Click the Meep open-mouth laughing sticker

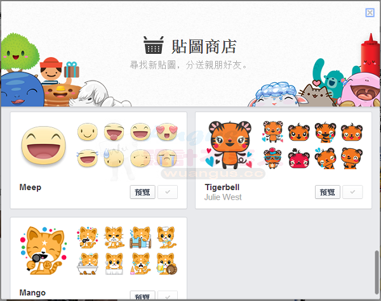(140, 132)
